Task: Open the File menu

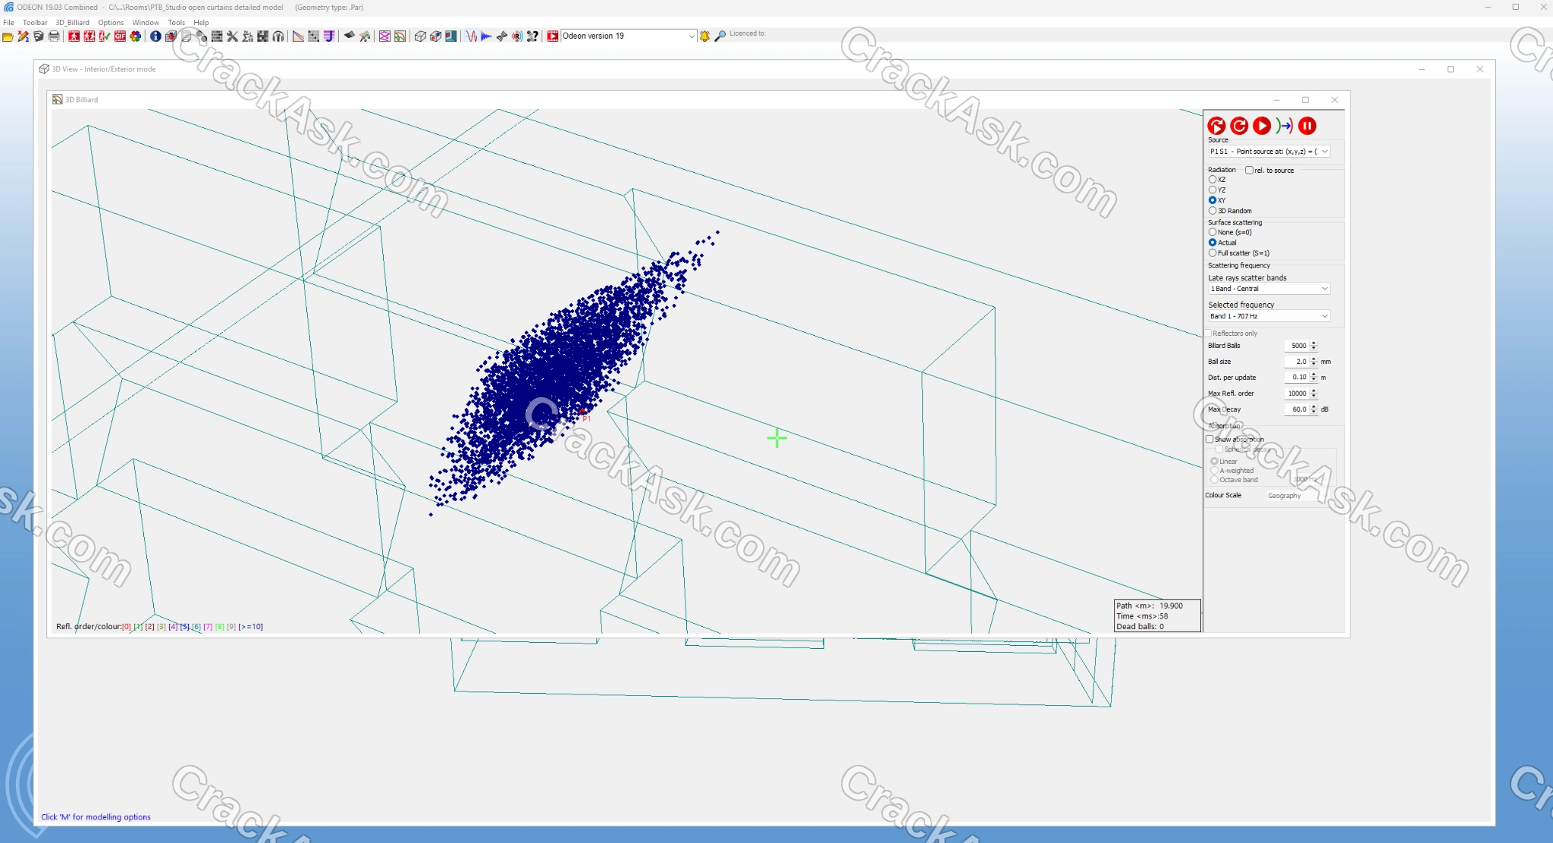Action: tap(8, 23)
